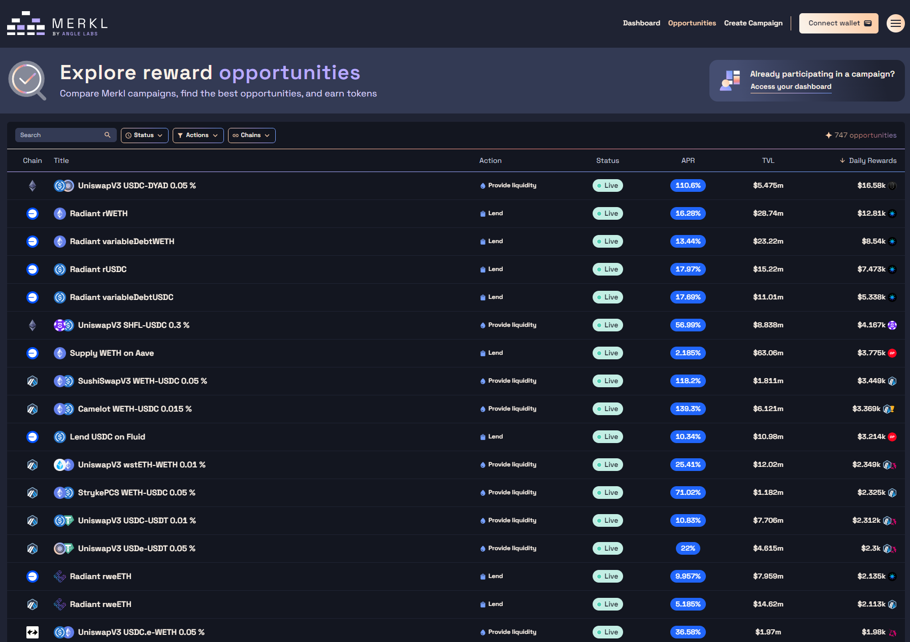The width and height of the screenshot is (910, 642).
Task: Click the reward token icon for Supply WETH on Aave
Action: click(x=892, y=353)
